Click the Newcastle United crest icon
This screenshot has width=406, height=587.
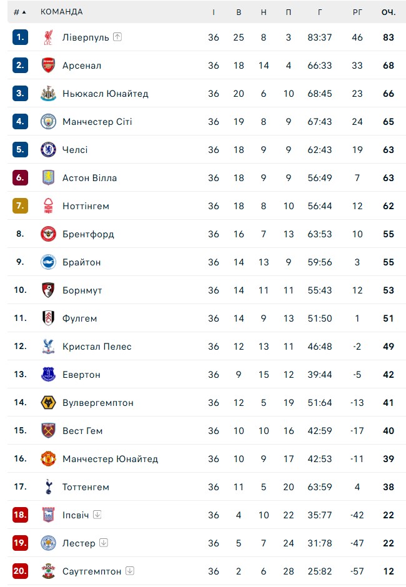48,94
